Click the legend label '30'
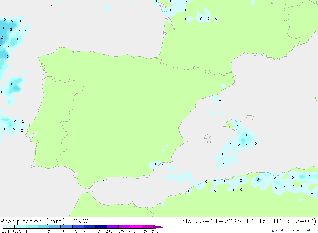 coord(109,231)
